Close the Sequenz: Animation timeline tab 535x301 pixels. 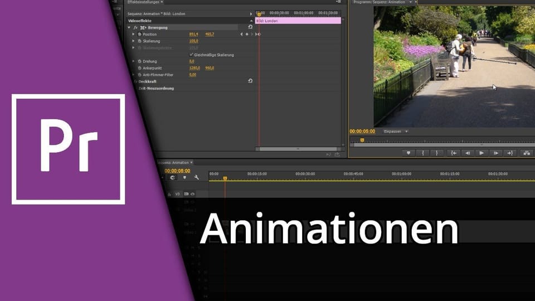click(191, 162)
